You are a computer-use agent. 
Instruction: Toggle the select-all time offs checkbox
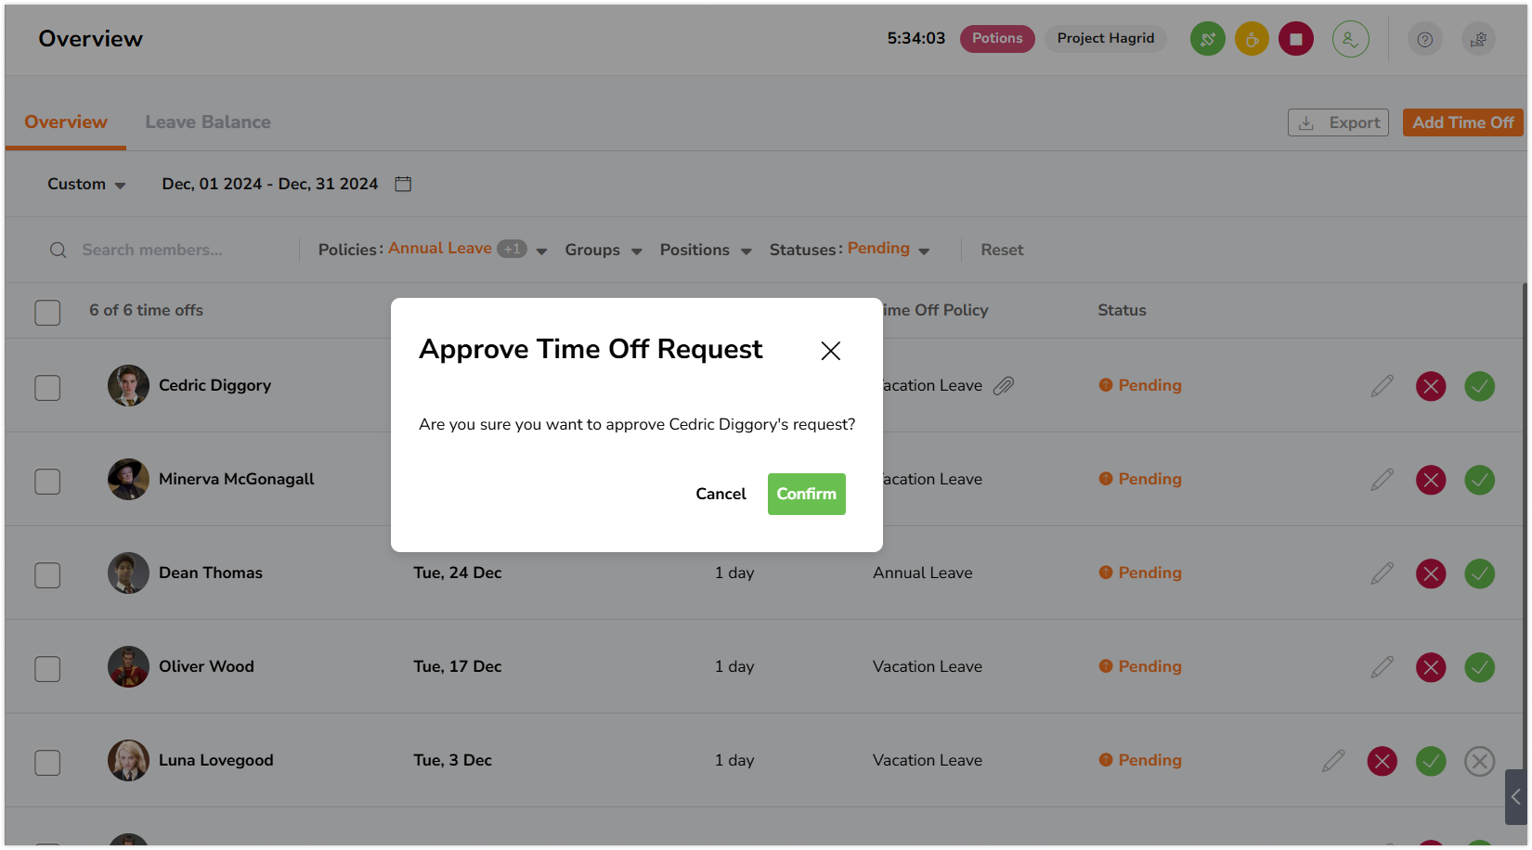click(x=47, y=312)
